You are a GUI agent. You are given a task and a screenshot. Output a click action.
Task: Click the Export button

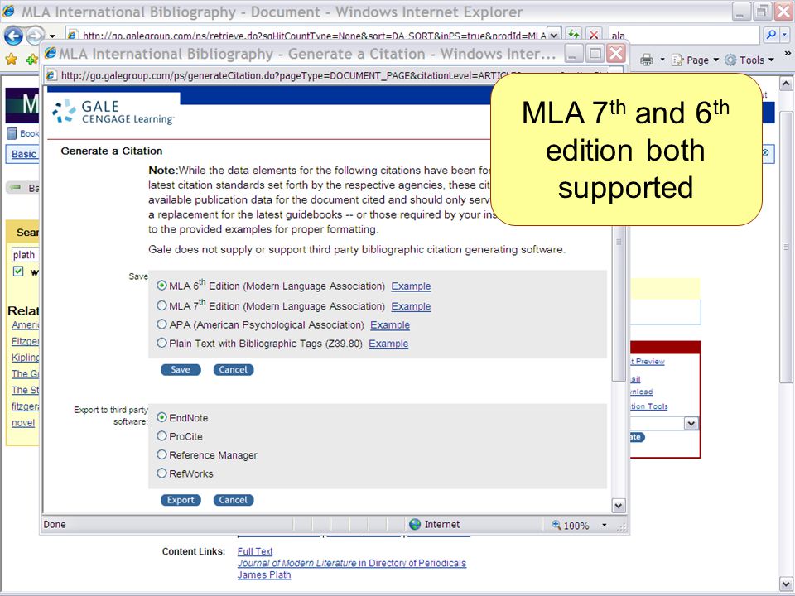[181, 500]
